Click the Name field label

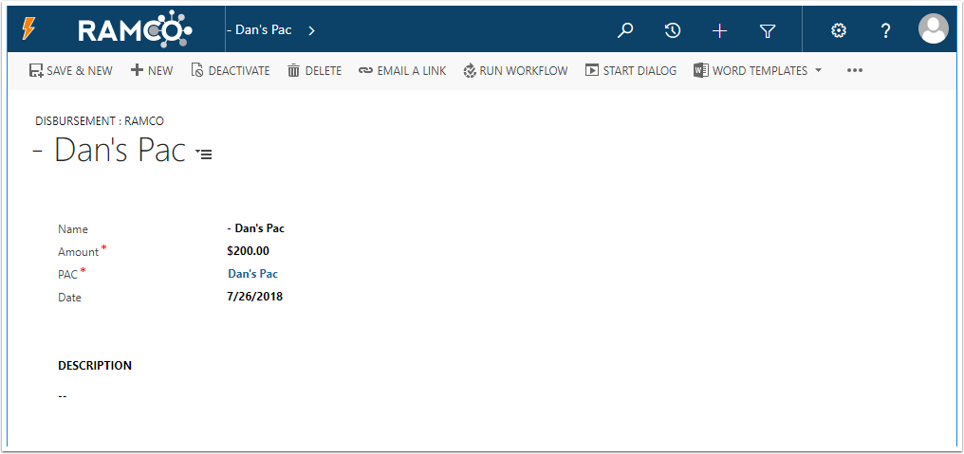tap(72, 229)
